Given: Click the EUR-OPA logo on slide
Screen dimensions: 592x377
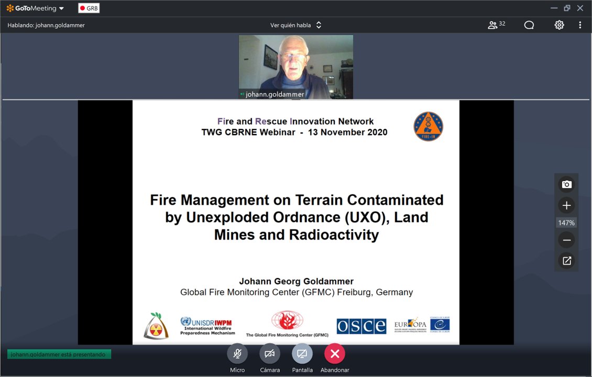Looking at the screenshot, I should click(x=410, y=325).
